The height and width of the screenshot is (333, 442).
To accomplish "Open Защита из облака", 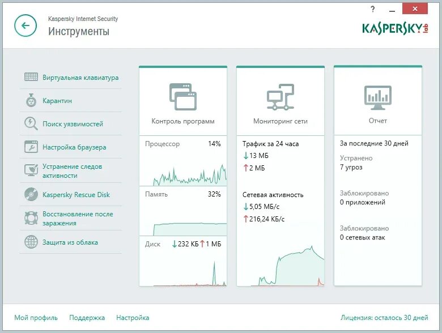I will click(x=70, y=242).
